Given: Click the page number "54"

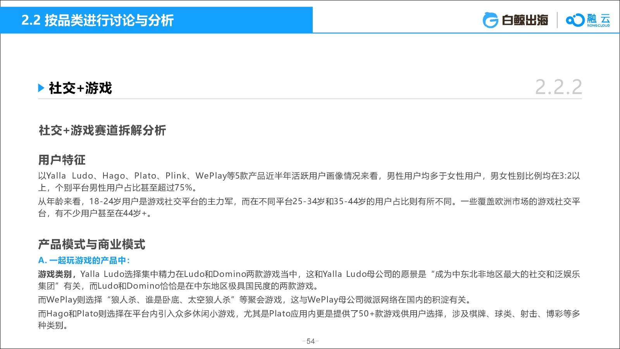Looking at the screenshot, I should pyautogui.click(x=310, y=342).
